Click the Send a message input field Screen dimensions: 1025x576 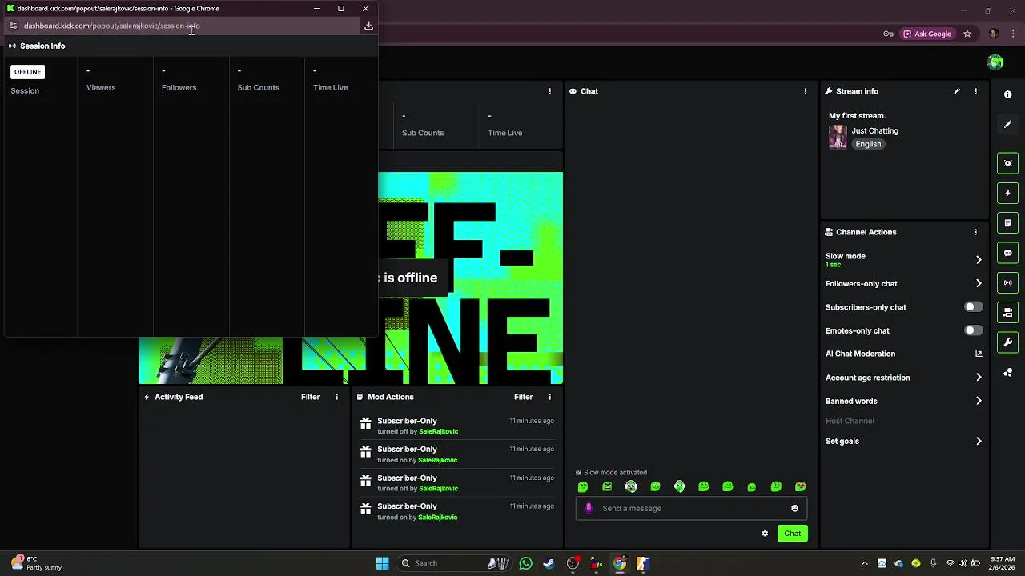[691, 508]
